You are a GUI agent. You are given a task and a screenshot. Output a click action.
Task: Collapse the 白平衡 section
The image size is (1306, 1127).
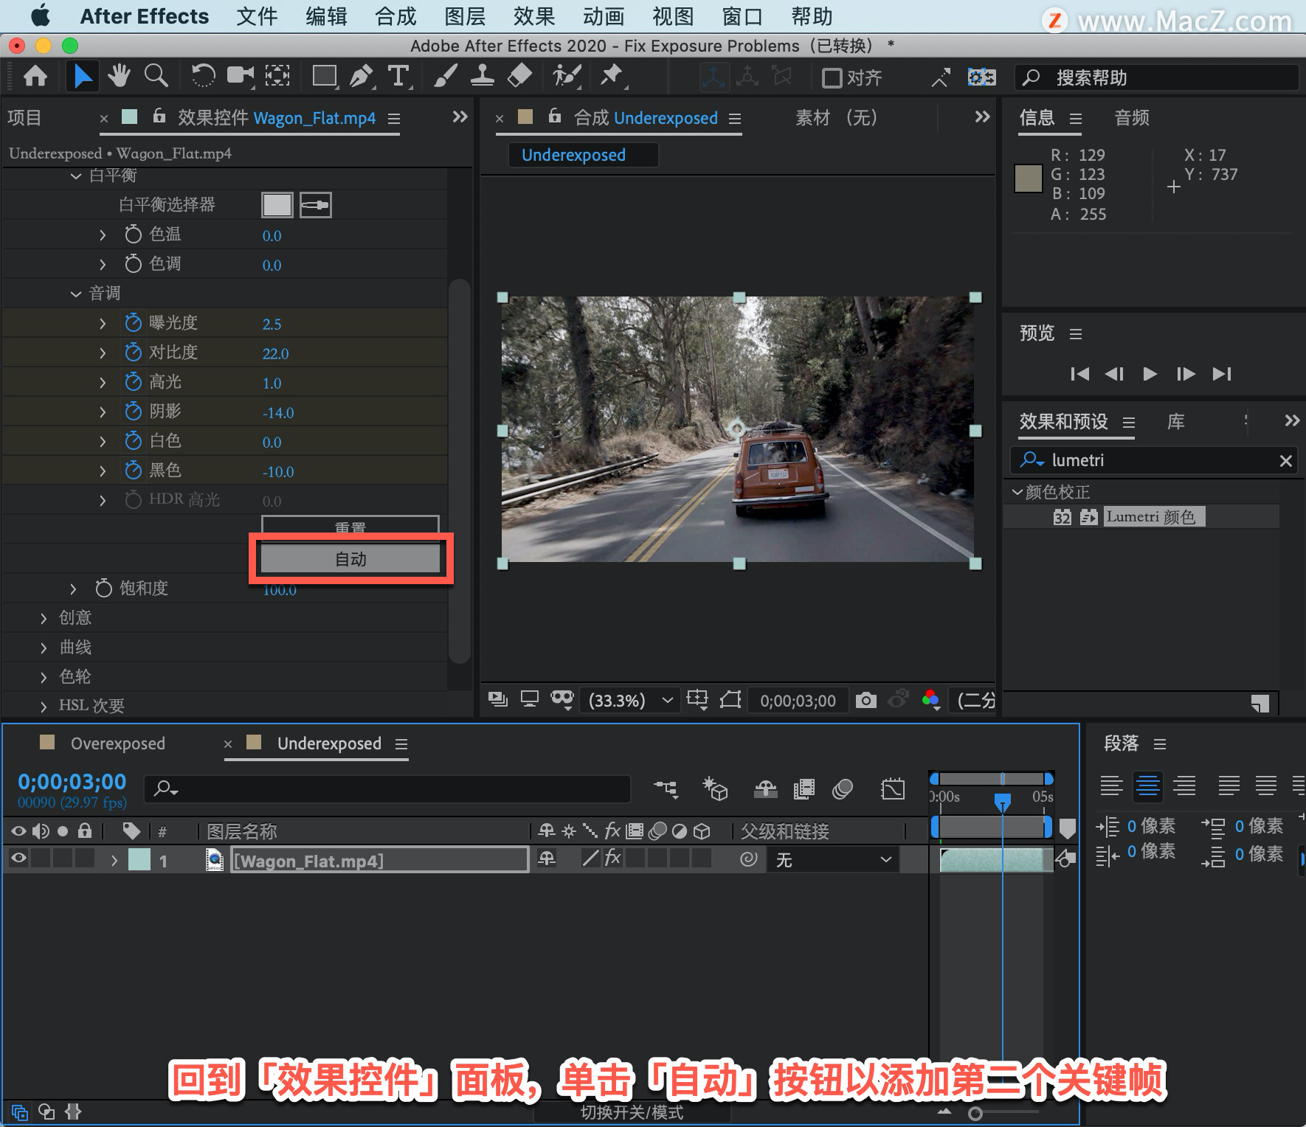(x=76, y=176)
